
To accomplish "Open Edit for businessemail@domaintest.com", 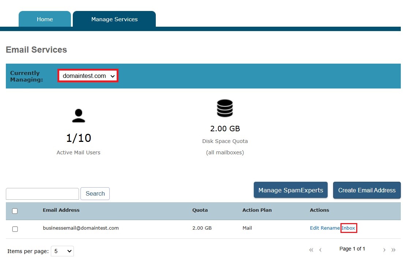I will coord(315,228).
